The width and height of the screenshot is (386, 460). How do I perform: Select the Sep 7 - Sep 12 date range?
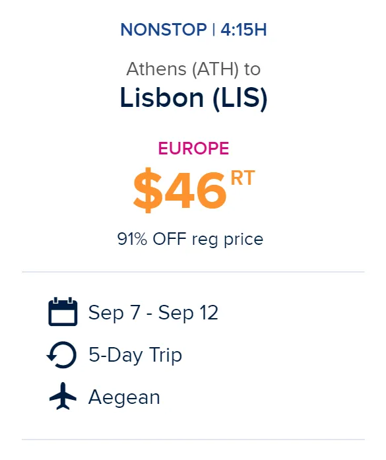tap(153, 312)
